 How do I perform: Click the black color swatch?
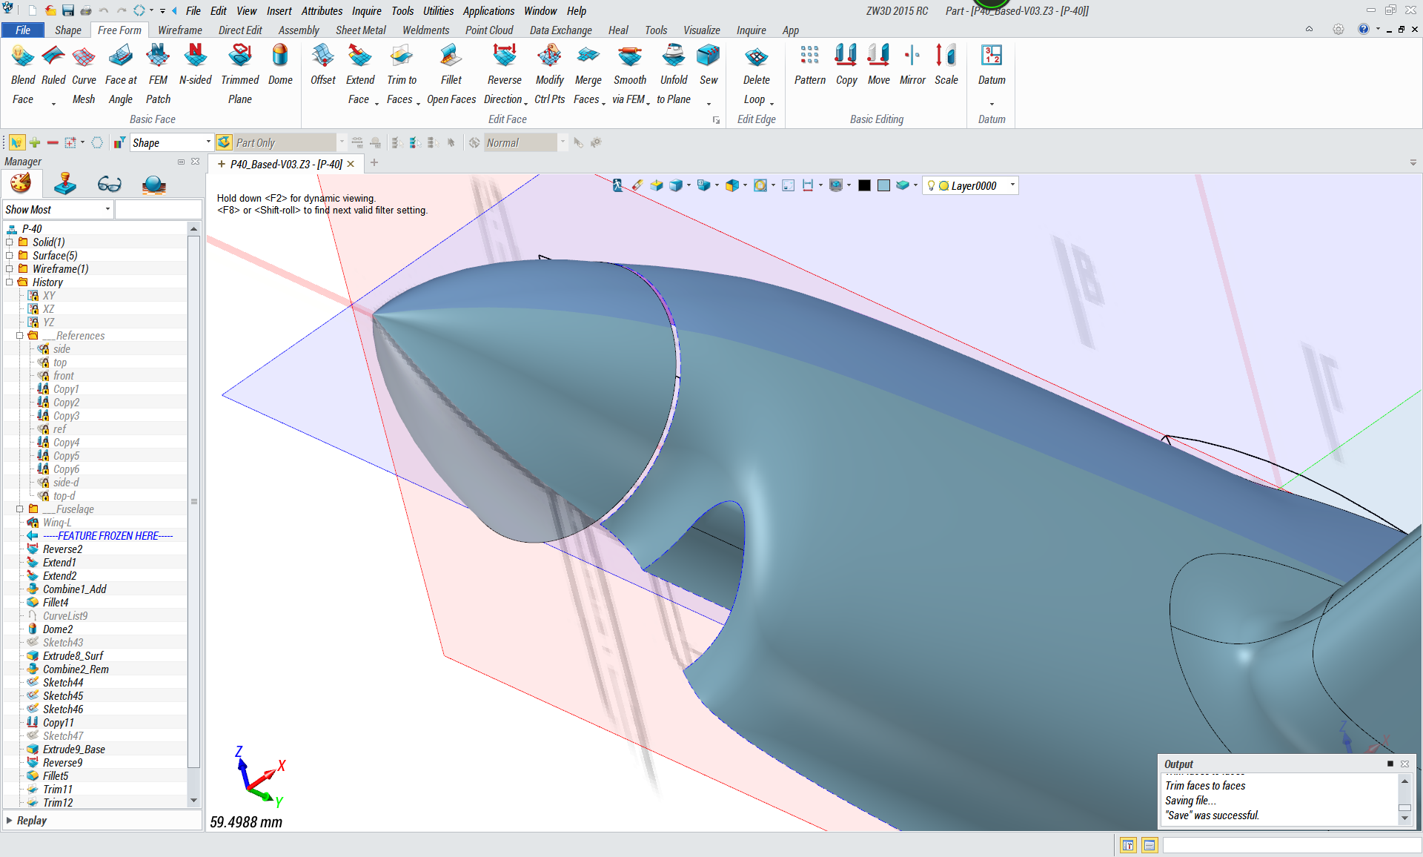(864, 186)
